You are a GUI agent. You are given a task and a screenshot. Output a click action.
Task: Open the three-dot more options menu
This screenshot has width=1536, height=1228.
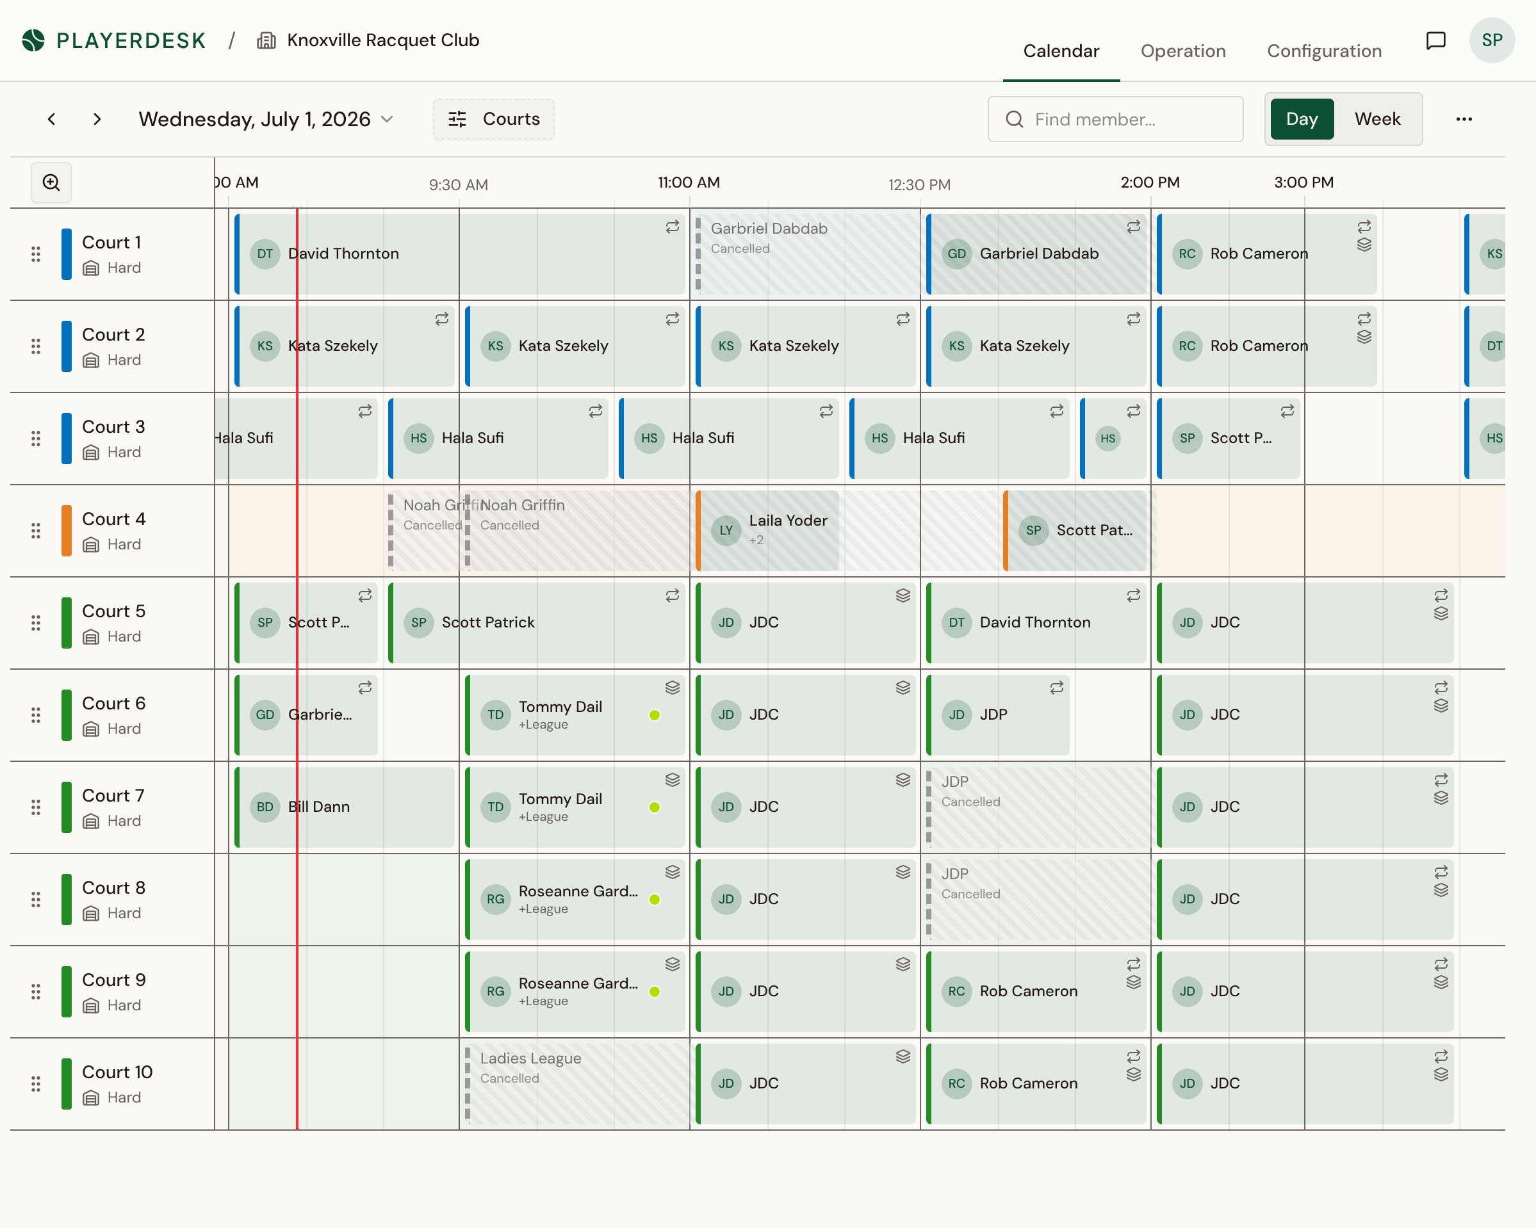pyautogui.click(x=1464, y=119)
